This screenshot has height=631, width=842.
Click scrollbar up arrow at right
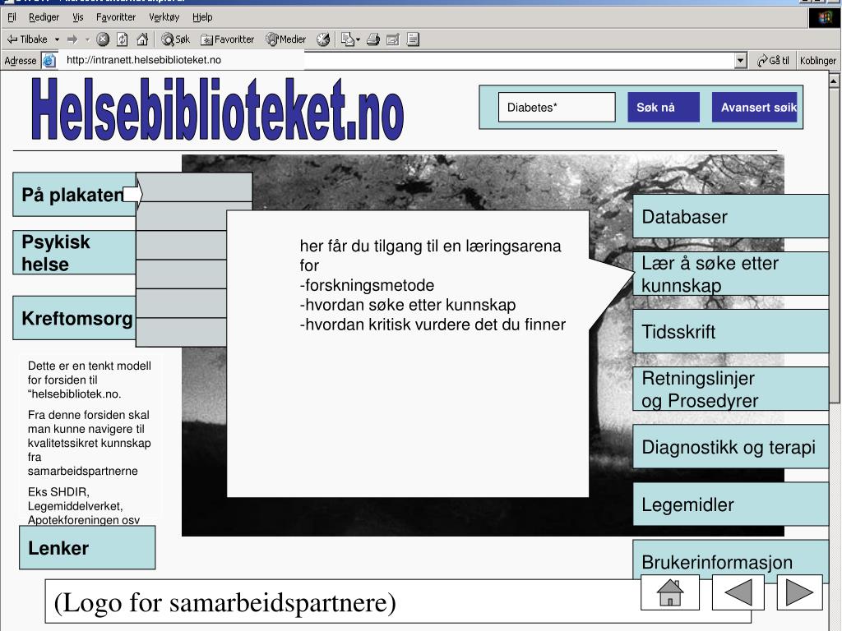click(834, 81)
